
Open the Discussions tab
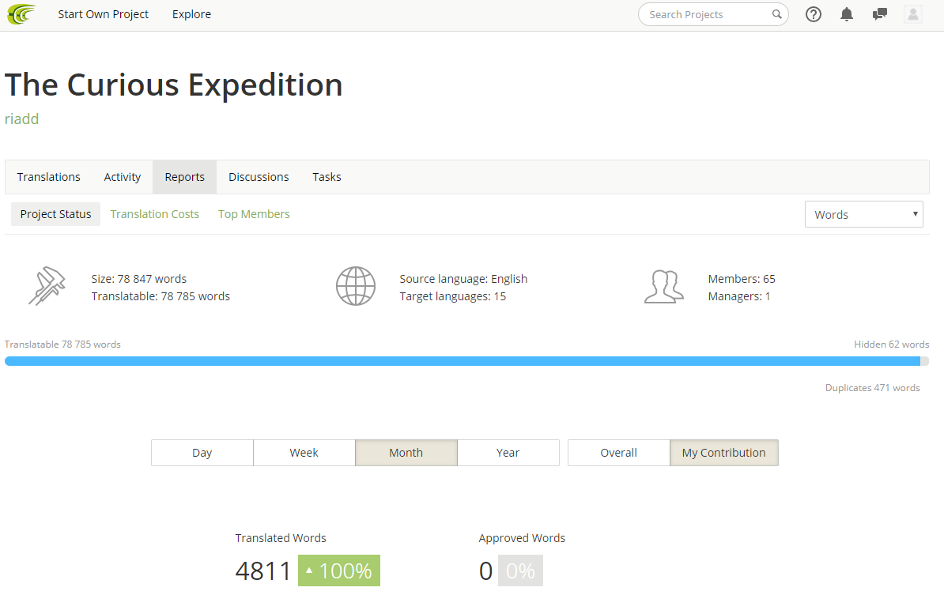(259, 177)
